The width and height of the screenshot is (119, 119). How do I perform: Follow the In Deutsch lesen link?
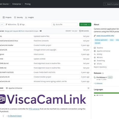pos(15,116)
